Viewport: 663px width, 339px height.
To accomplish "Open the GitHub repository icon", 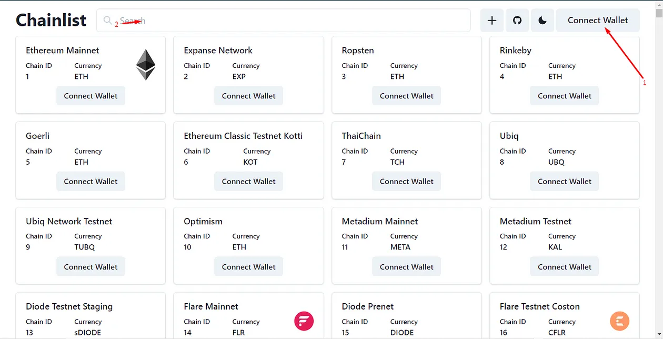I will coord(517,21).
